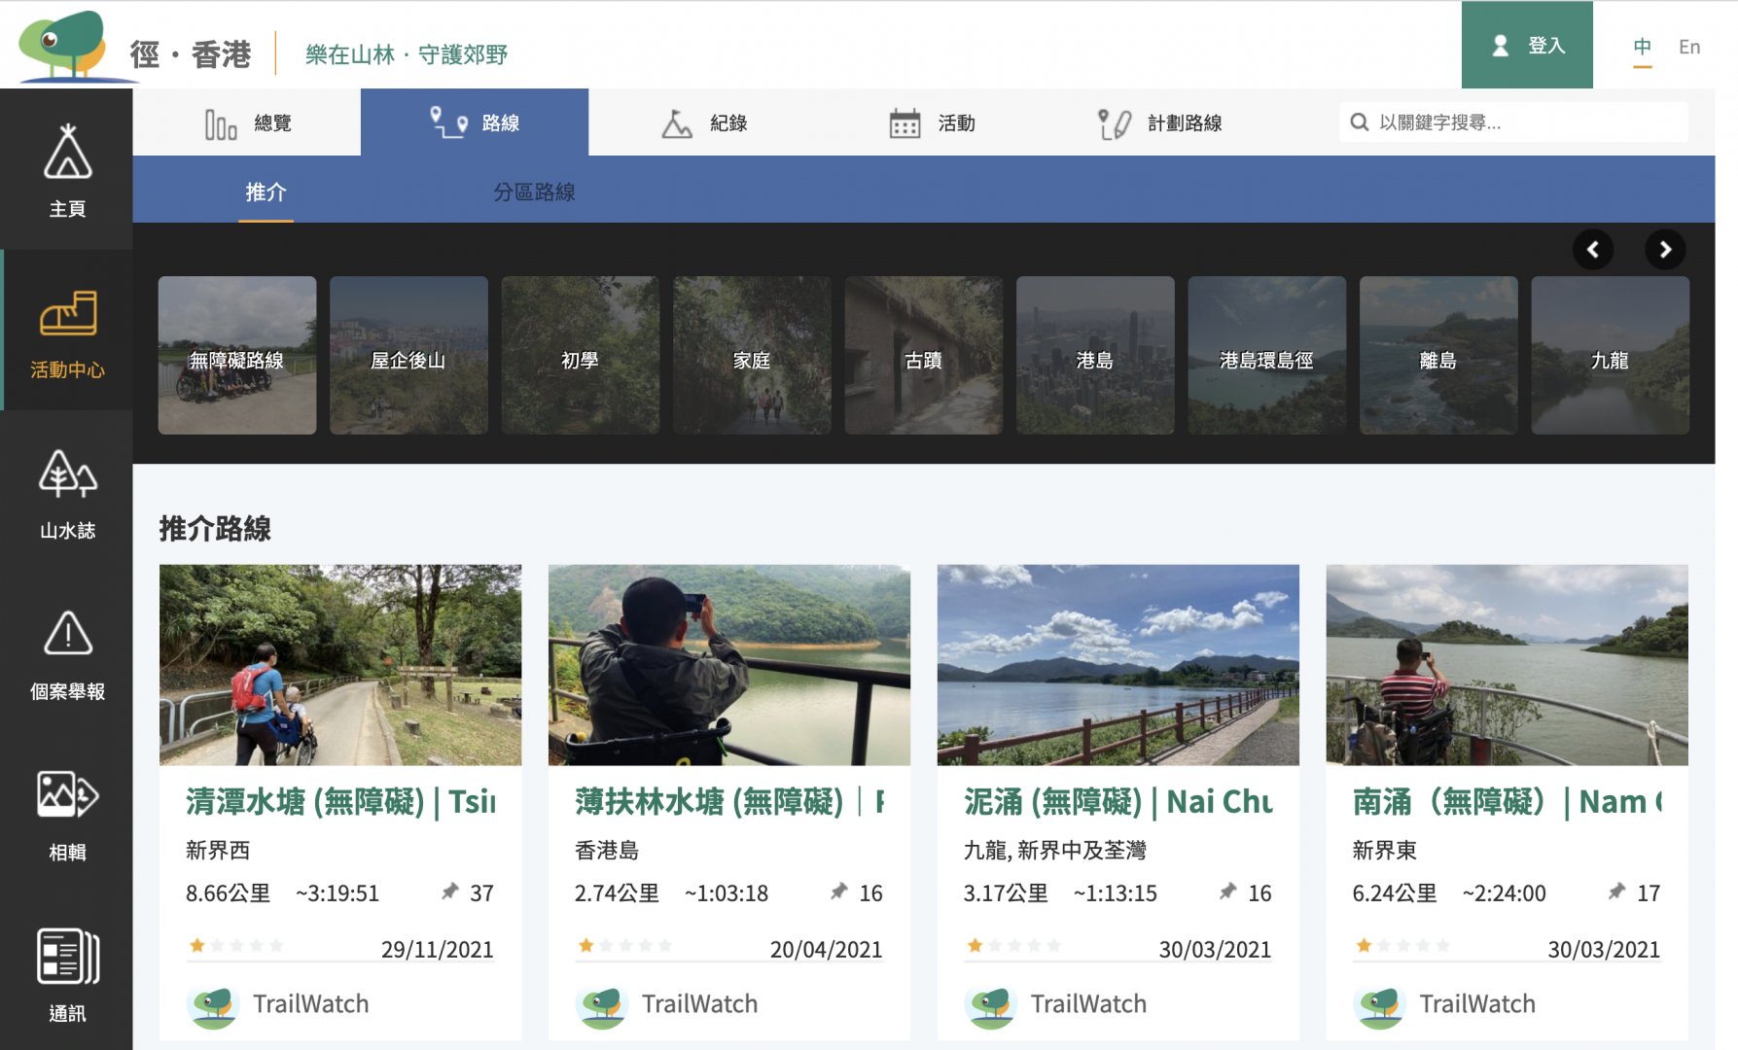
Task: Open the 相輯 photo album icon
Action: [x=67, y=794]
